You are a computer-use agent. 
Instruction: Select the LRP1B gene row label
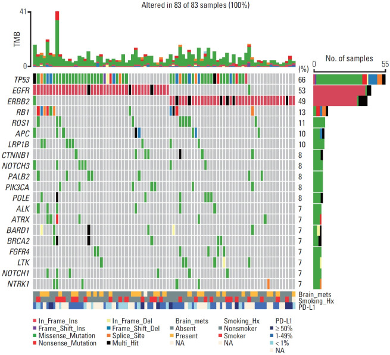[x=19, y=144]
